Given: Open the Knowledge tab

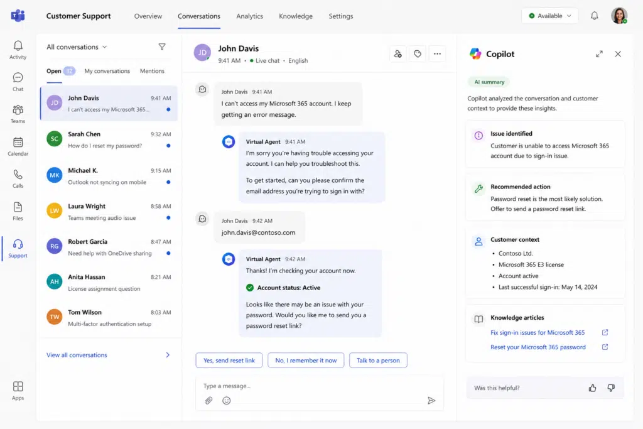Looking at the screenshot, I should pyautogui.click(x=296, y=16).
